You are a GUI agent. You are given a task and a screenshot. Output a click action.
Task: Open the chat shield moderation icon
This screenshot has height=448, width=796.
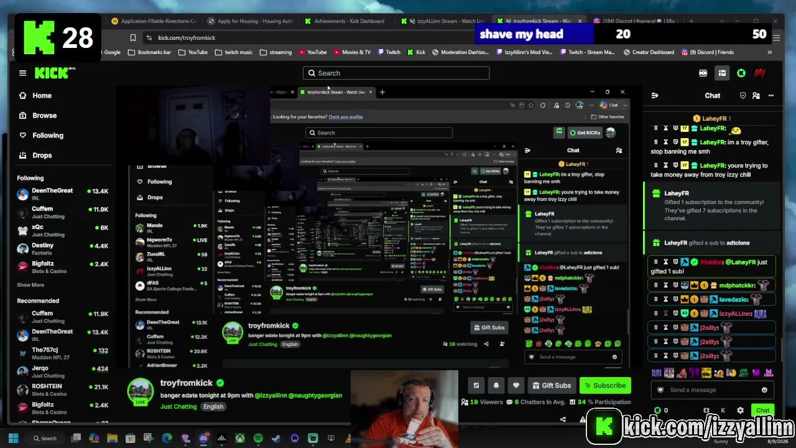click(x=743, y=95)
